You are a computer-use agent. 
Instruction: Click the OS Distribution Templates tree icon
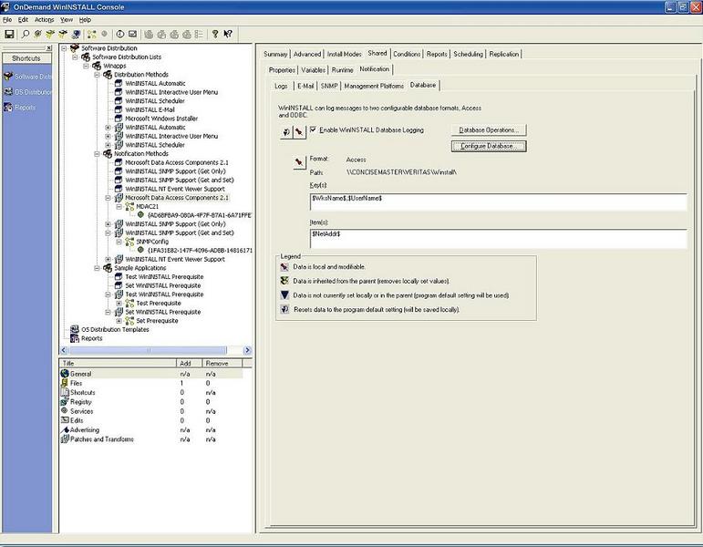point(75,329)
